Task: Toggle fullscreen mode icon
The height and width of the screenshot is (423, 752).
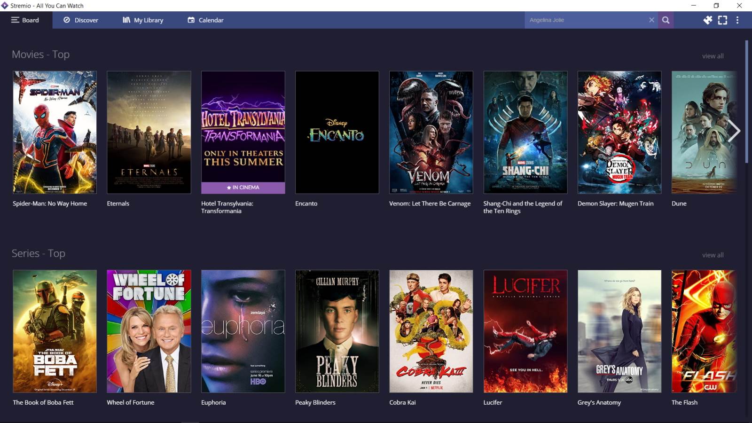Action: click(722, 20)
